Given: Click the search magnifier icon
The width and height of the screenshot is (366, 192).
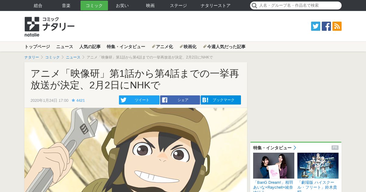Looking at the screenshot, I should [254, 5].
